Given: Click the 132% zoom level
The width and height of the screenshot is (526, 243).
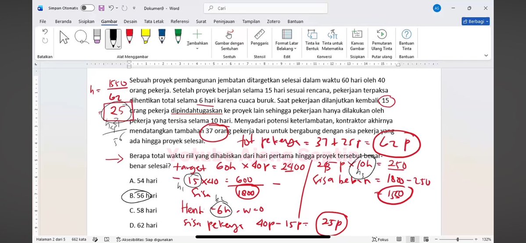Looking at the screenshot, I should [487, 239].
